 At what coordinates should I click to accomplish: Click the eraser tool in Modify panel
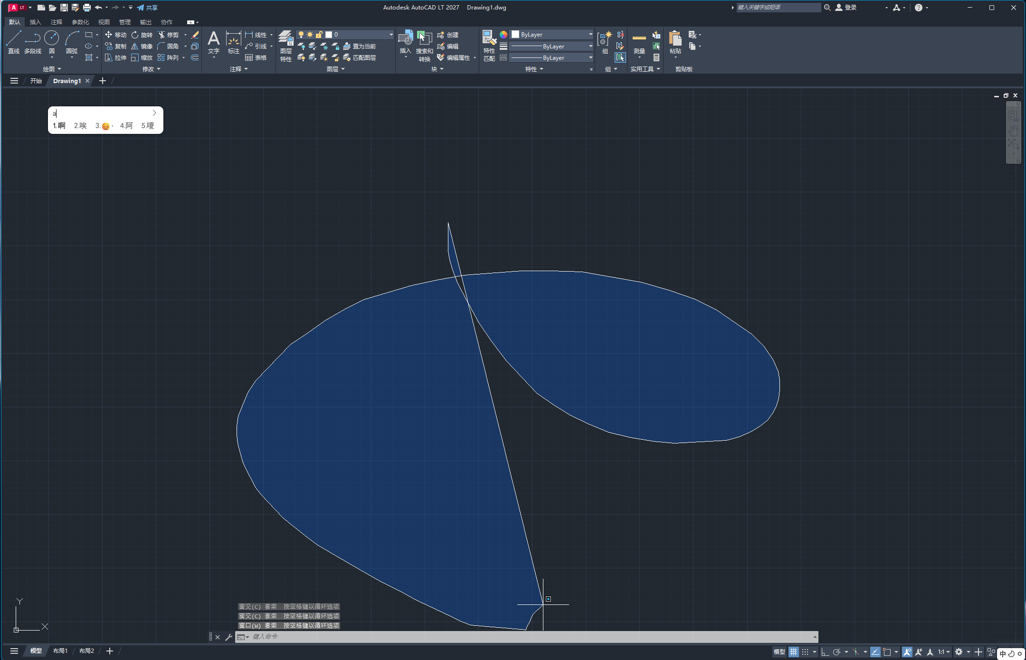pos(195,35)
